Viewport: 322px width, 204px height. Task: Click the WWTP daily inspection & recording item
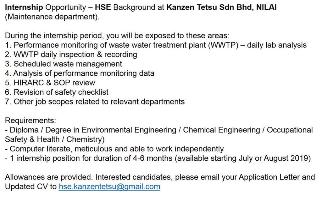(71, 55)
